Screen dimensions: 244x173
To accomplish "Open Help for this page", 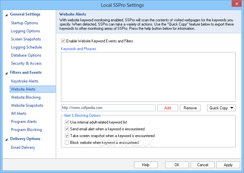I will point(146,165).
